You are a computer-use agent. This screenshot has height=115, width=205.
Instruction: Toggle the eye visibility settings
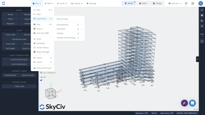[x=202, y=26]
